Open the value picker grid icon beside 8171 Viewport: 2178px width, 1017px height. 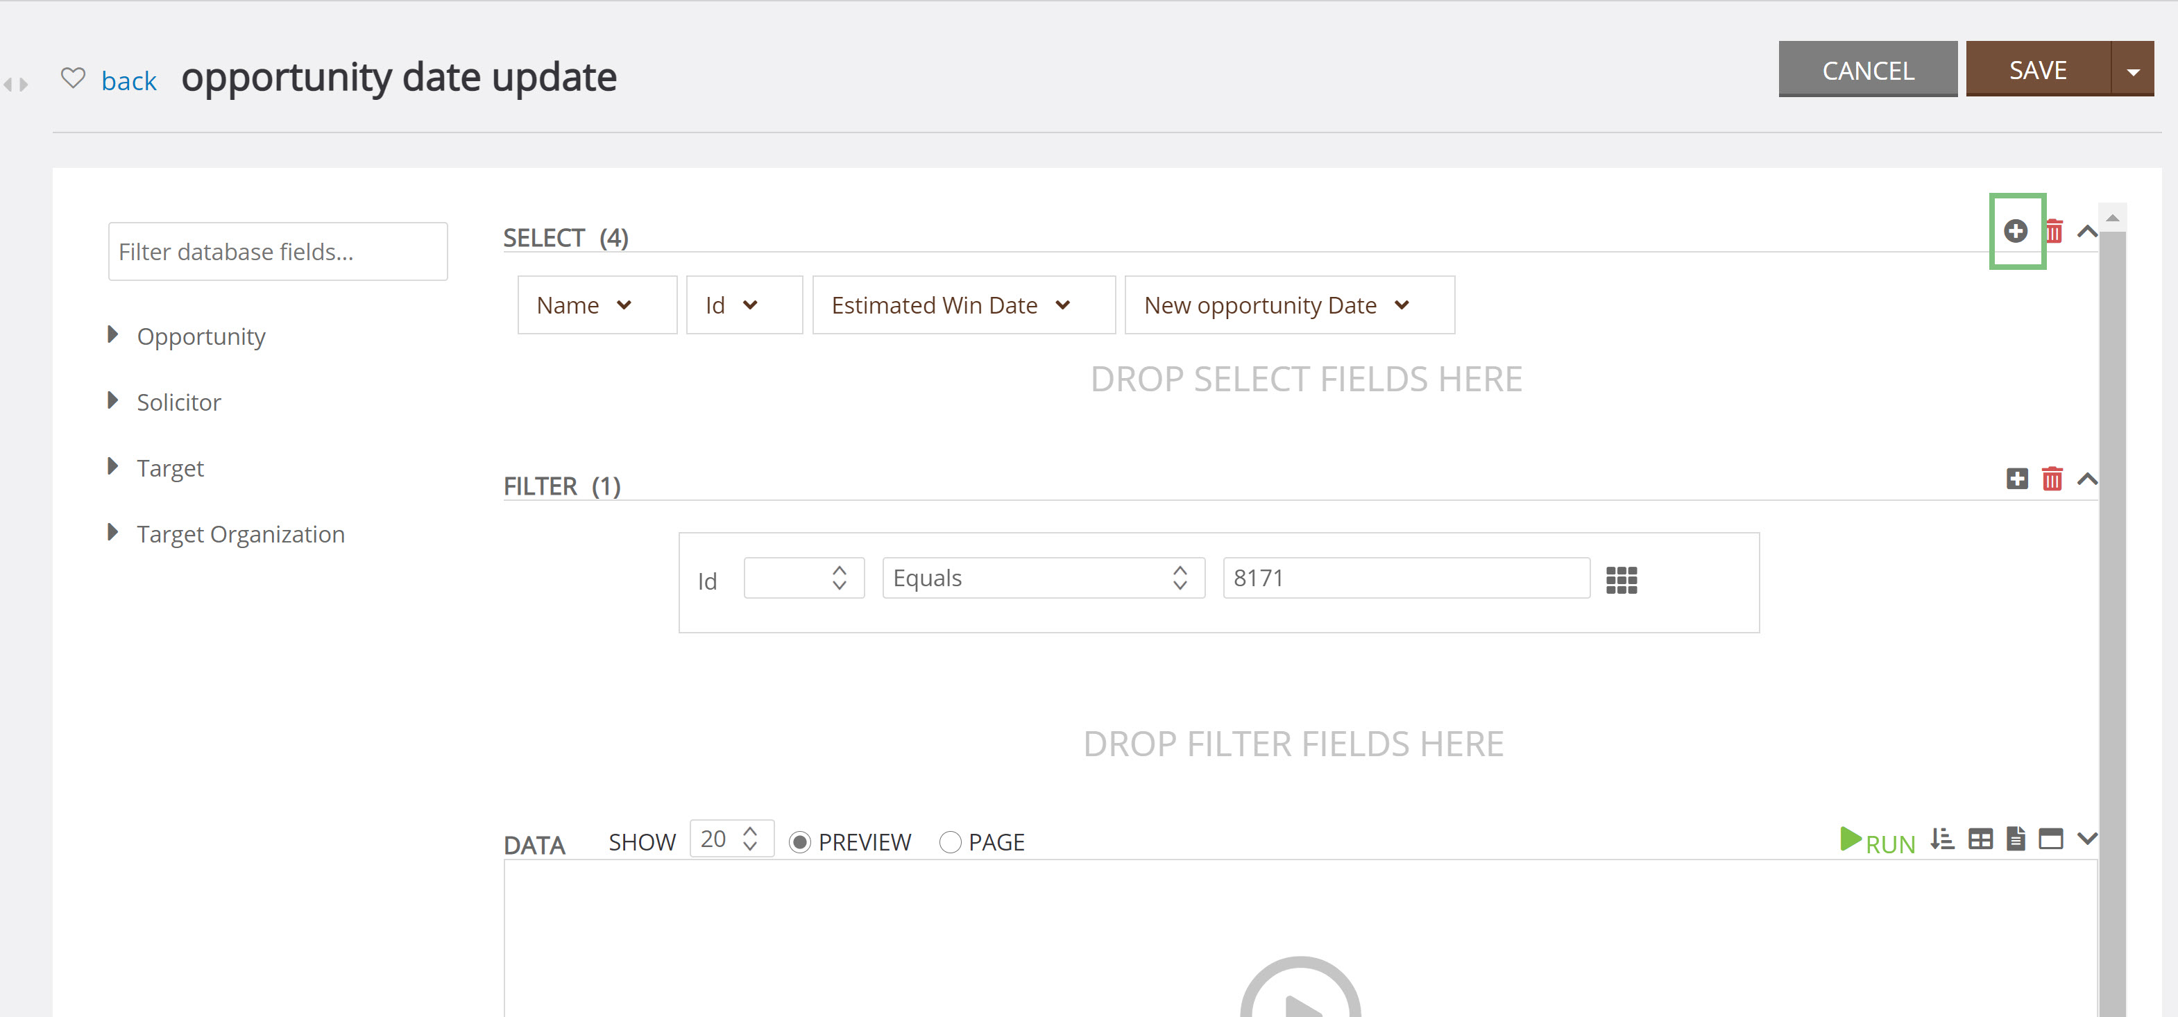tap(1621, 580)
